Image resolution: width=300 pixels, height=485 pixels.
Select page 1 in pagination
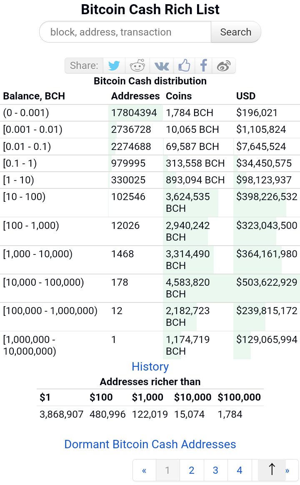pyautogui.click(x=167, y=470)
